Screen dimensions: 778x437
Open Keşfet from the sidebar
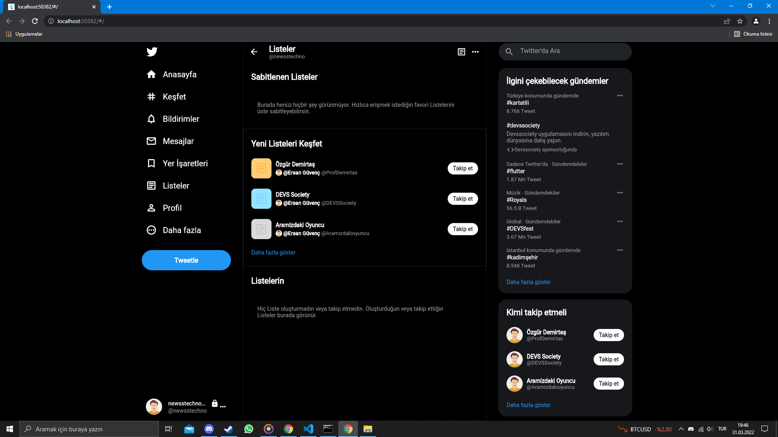[166, 97]
